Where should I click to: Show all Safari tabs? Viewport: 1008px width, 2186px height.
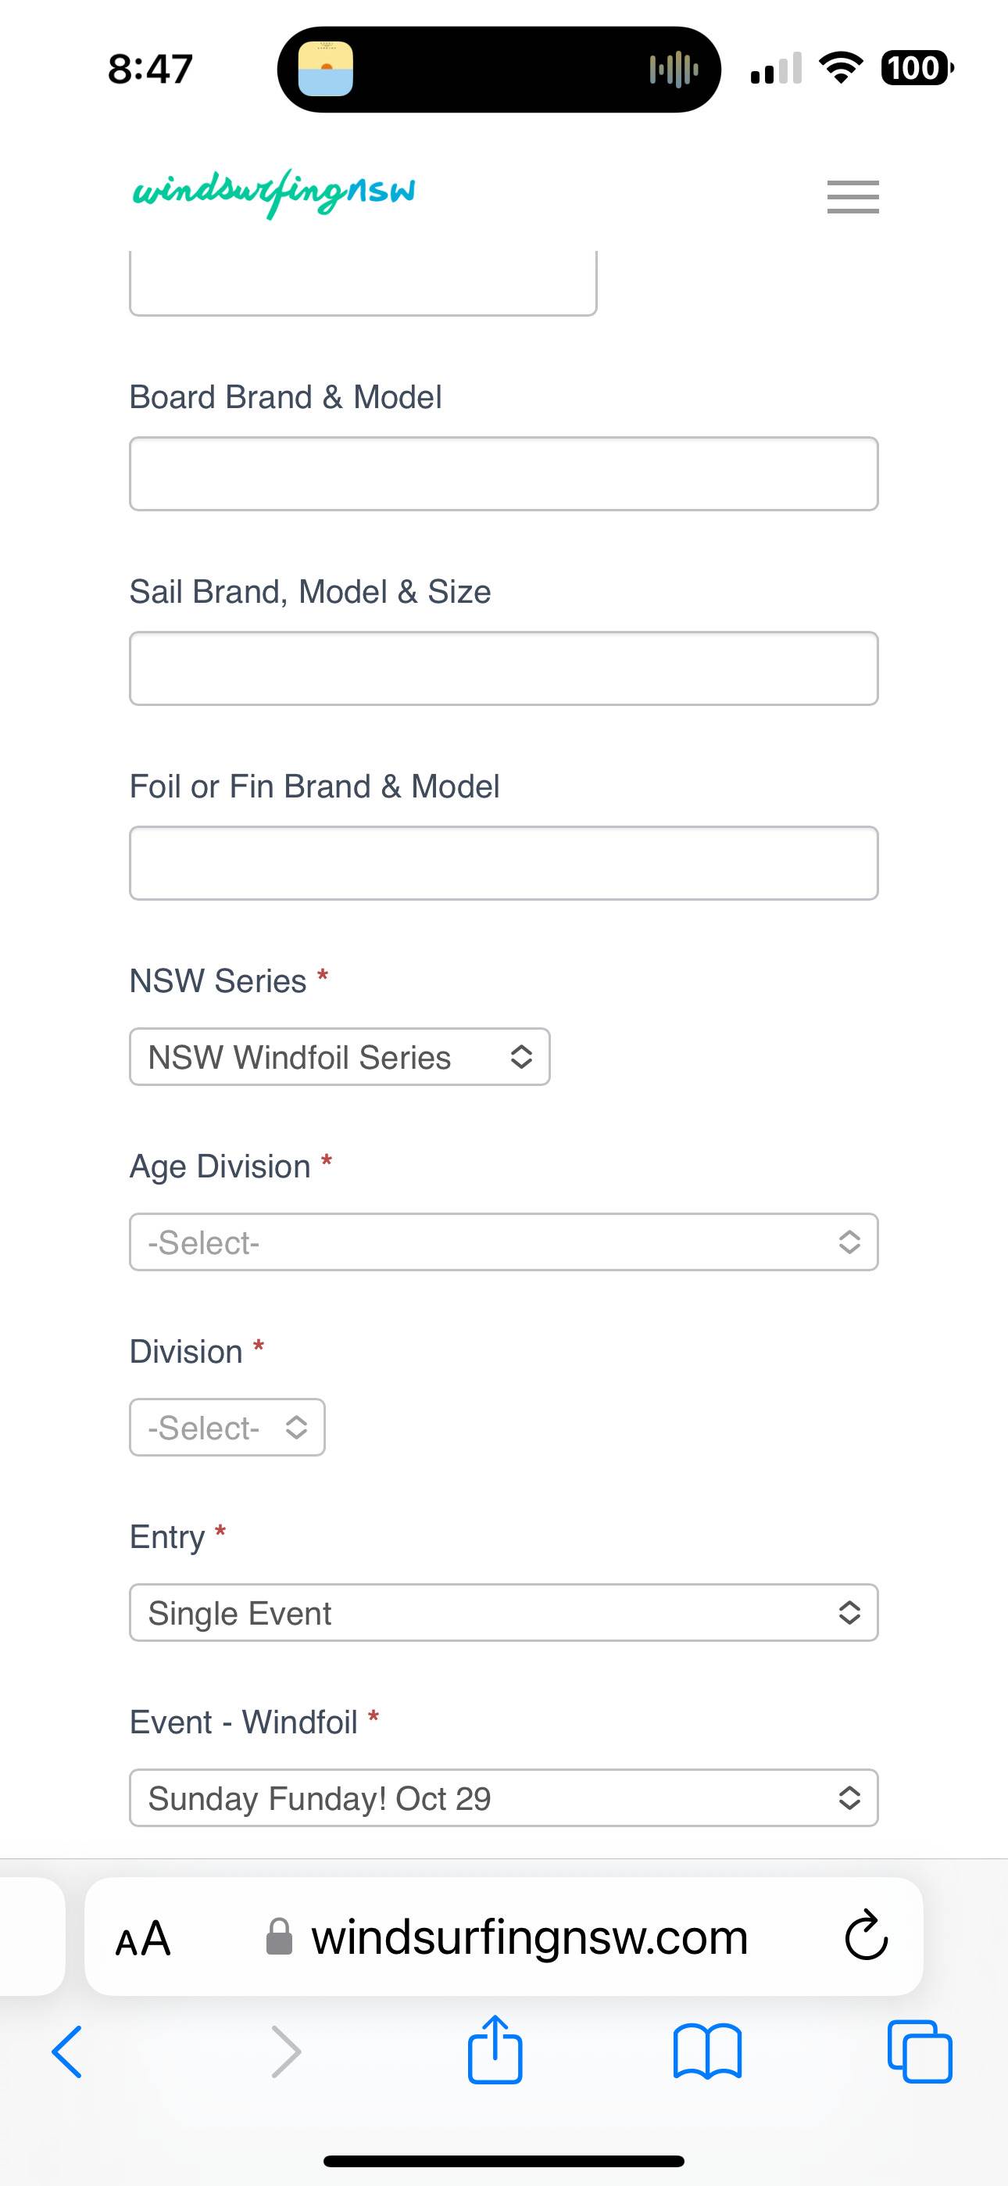tap(919, 2052)
